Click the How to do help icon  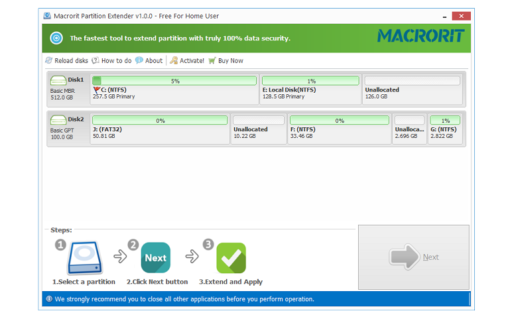pyautogui.click(x=96, y=60)
